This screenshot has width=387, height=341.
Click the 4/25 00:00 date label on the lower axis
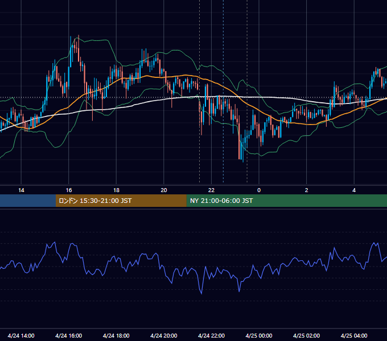click(259, 335)
